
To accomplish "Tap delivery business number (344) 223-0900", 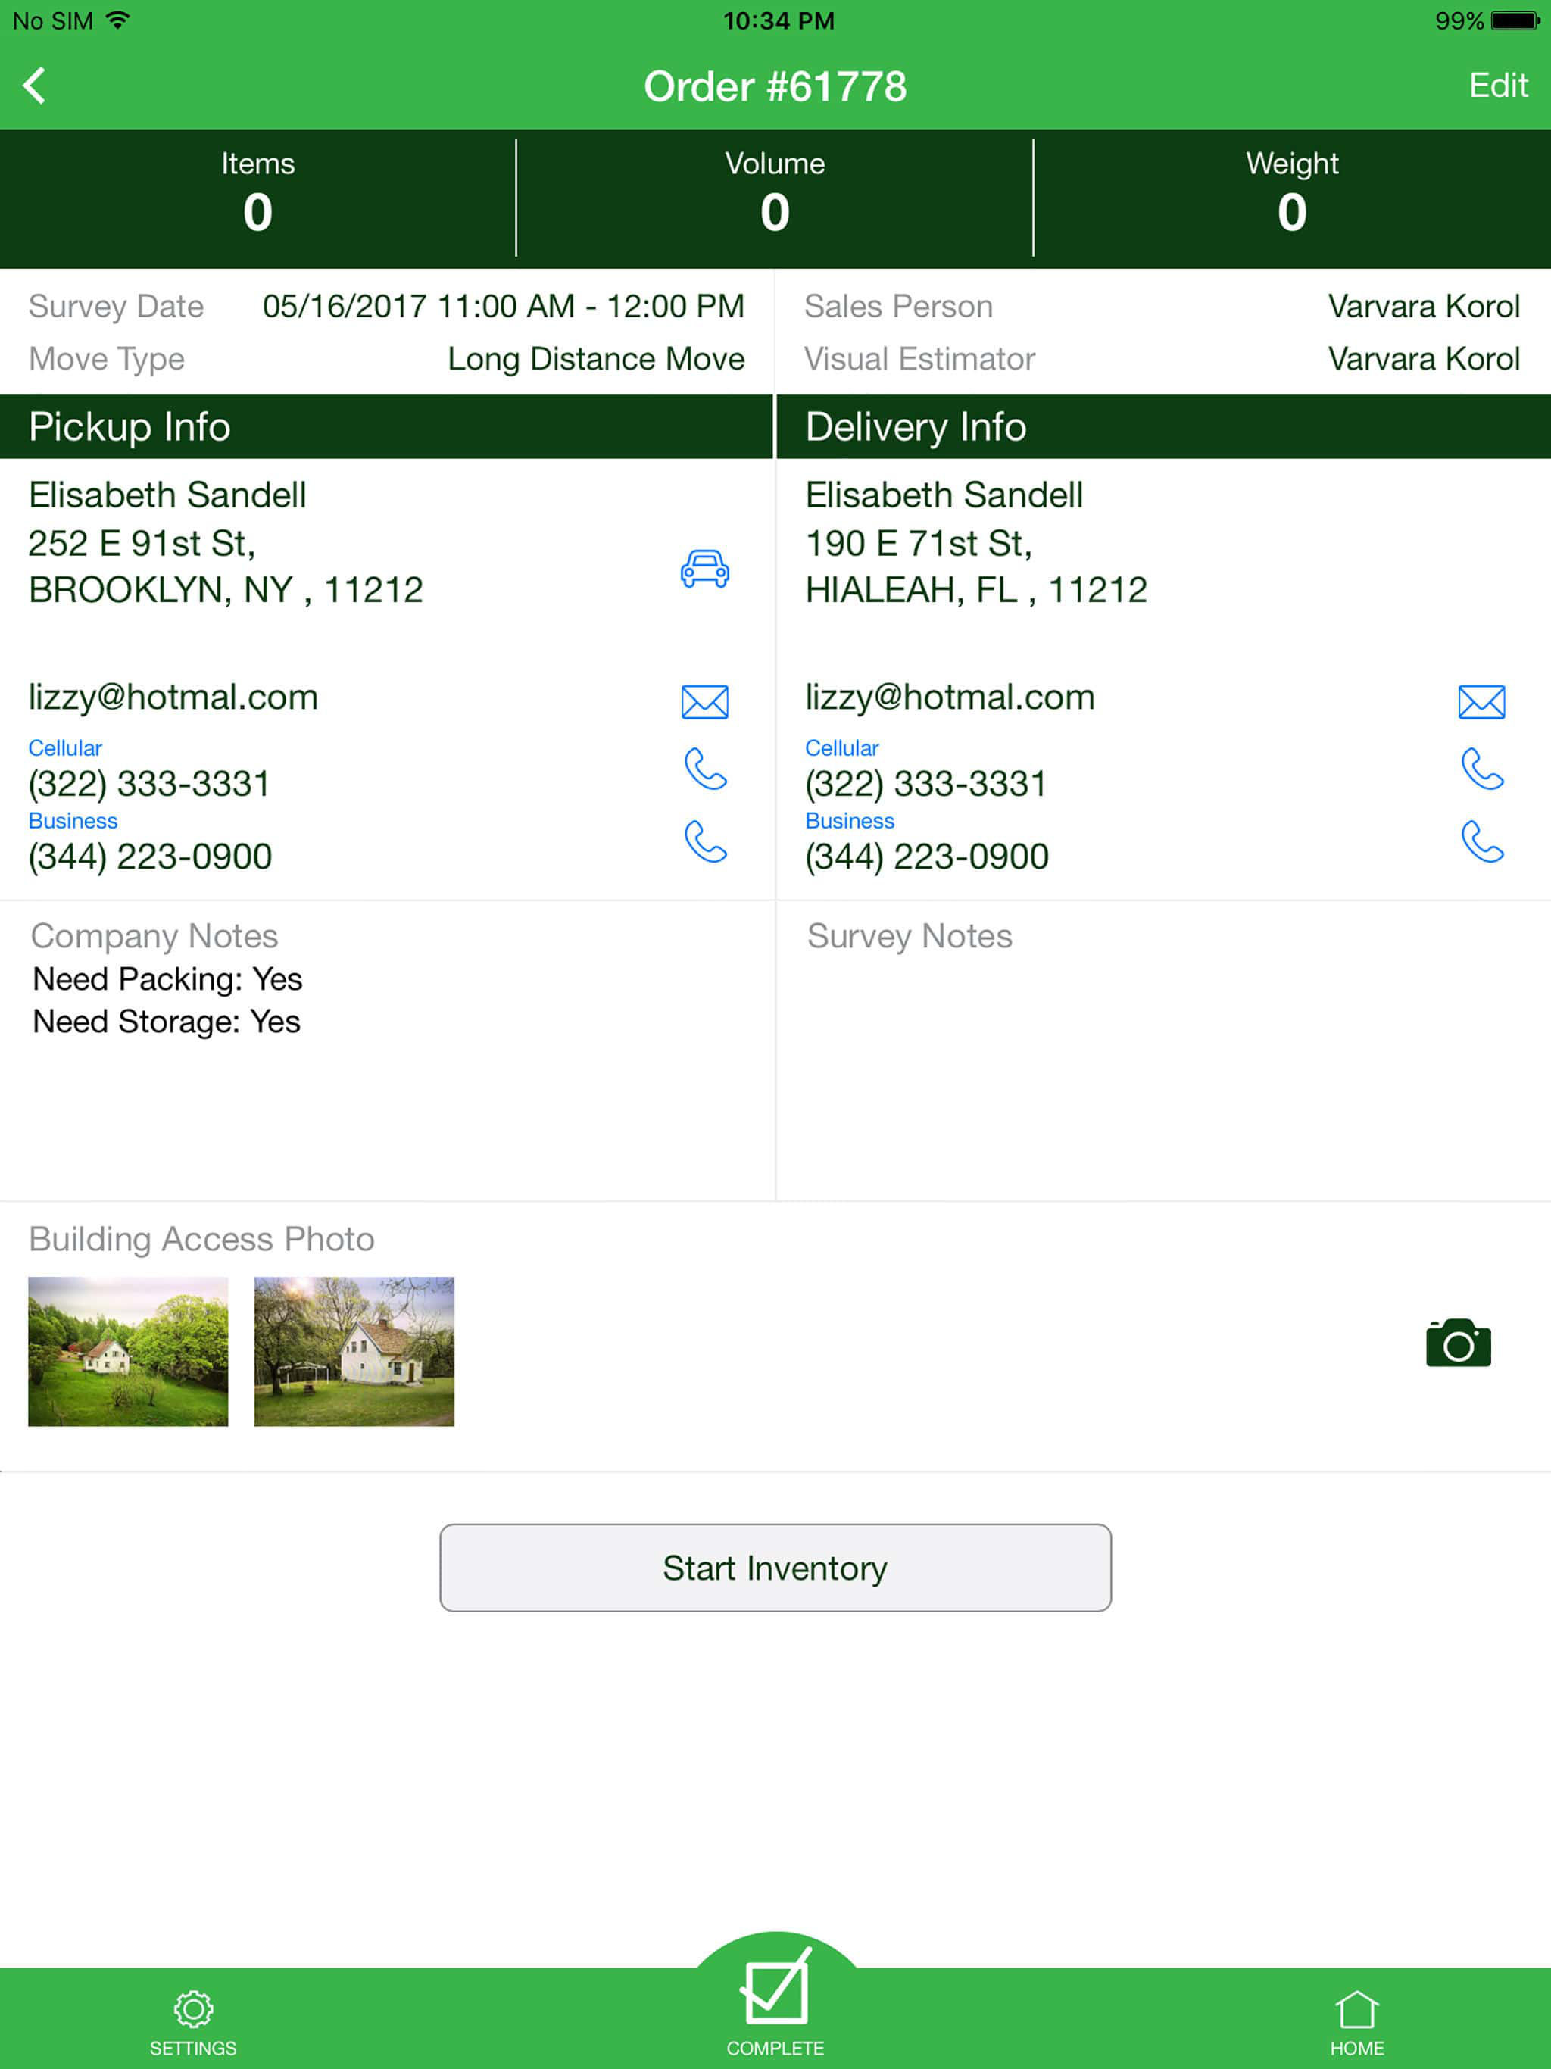I will coord(927,857).
